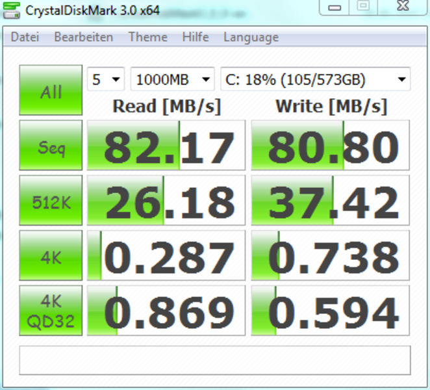Image resolution: width=430 pixels, height=390 pixels.
Task: Select the 4K write value 0.738
Action: (331, 255)
